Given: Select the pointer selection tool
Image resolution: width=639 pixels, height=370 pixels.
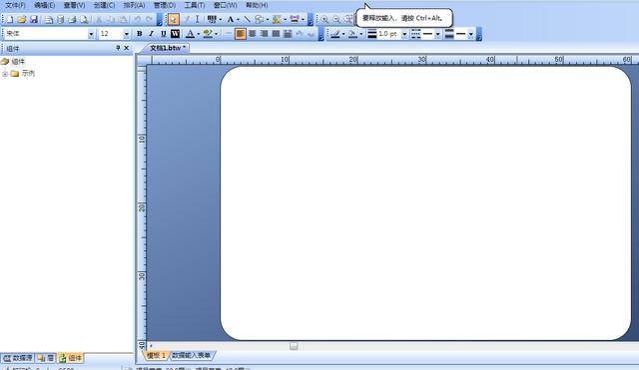Looking at the screenshot, I should (173, 19).
